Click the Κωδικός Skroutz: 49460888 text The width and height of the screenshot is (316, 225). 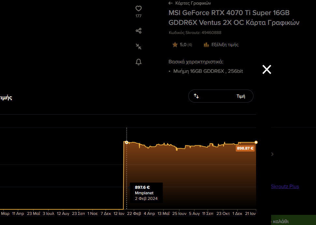pyautogui.click(x=195, y=33)
